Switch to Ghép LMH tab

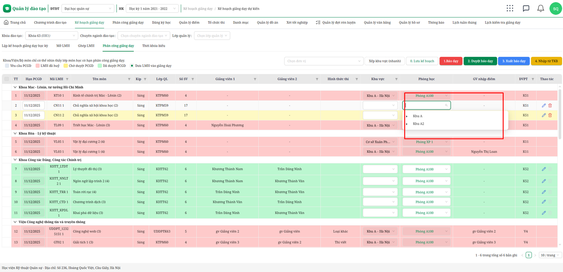(86, 46)
